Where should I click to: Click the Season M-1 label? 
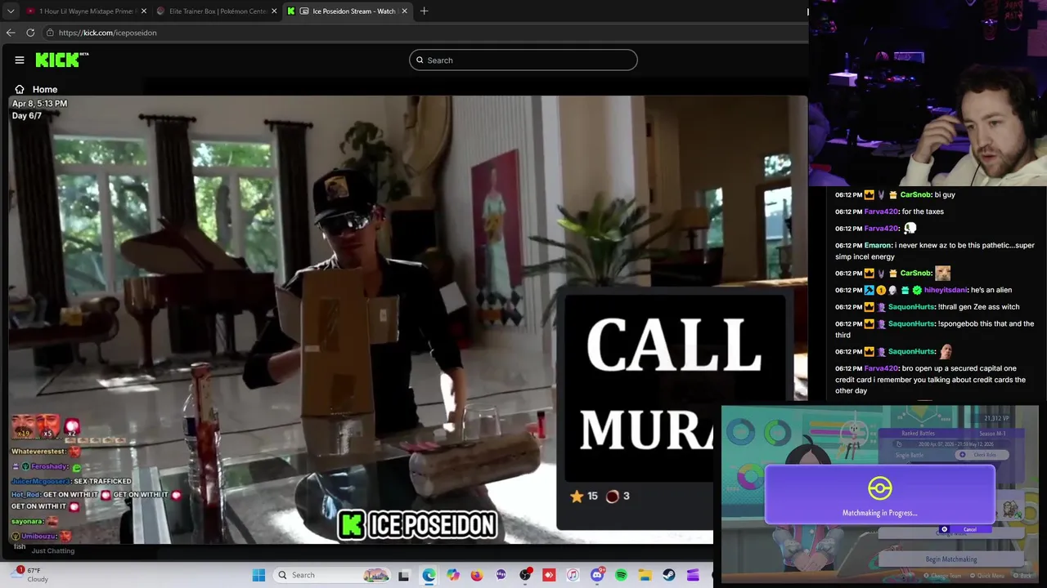click(x=991, y=434)
